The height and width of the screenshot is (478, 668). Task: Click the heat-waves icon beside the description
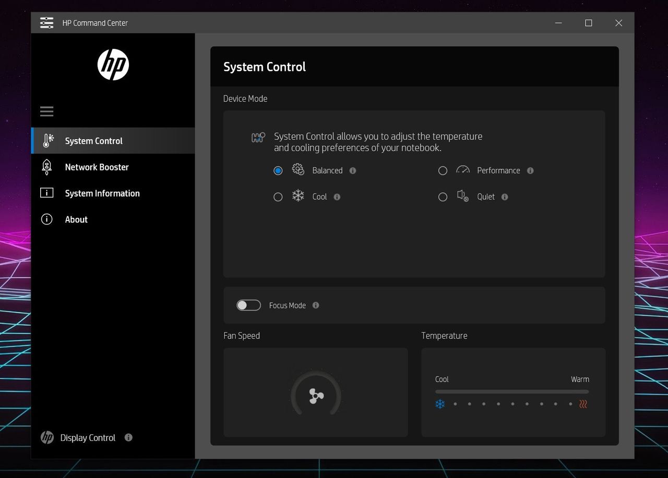pyautogui.click(x=258, y=138)
